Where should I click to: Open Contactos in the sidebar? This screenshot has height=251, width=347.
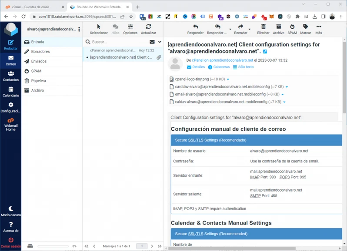(11, 74)
